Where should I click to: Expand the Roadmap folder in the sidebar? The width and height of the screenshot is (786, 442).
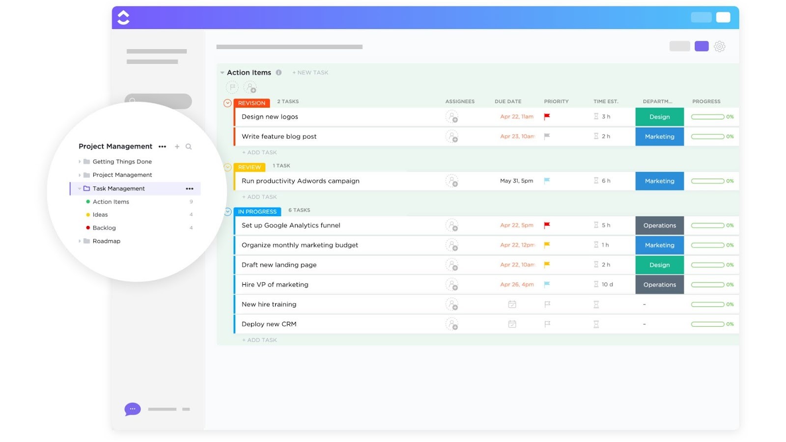[80, 241]
